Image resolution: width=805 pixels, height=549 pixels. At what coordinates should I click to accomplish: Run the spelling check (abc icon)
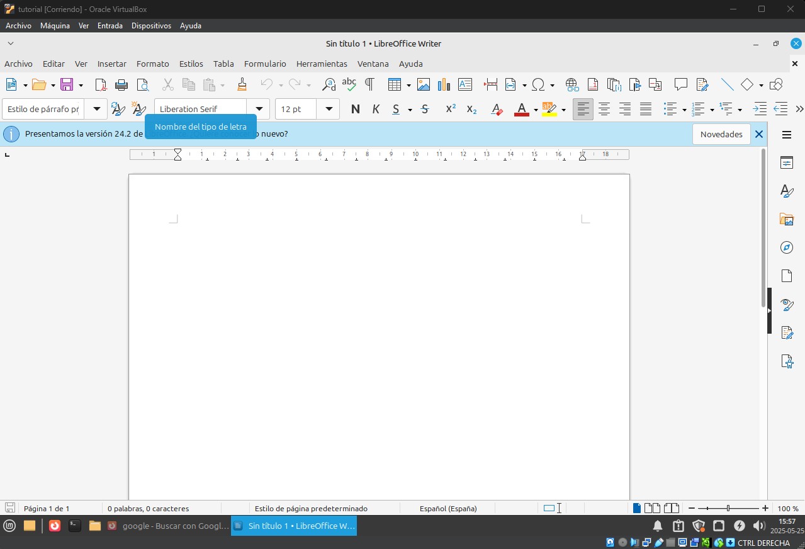(349, 84)
